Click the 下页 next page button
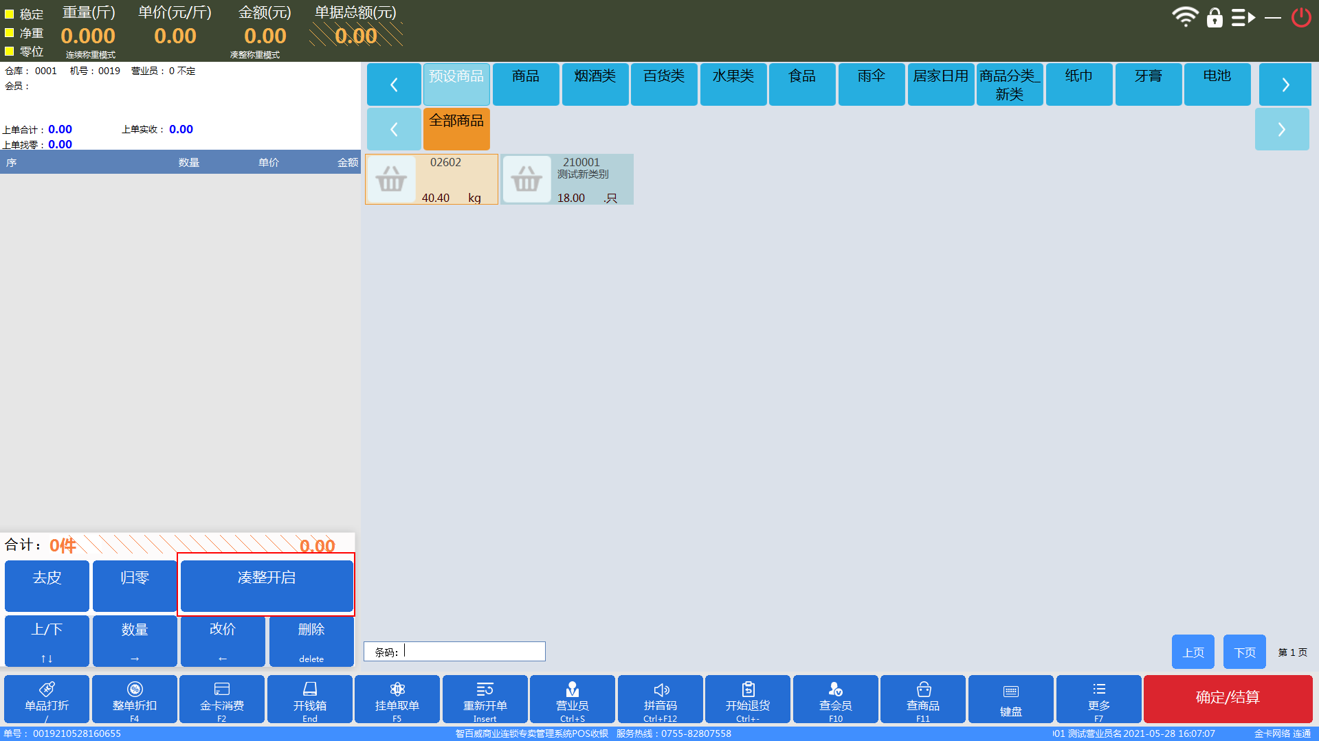The height and width of the screenshot is (741, 1319). pos(1245,652)
